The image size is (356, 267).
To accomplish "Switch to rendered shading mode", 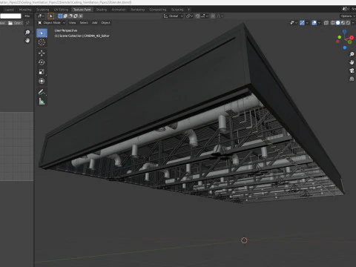I will (348, 23).
